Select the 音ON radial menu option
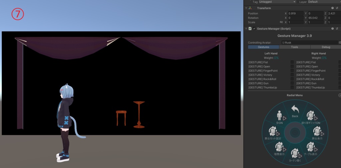The height and width of the screenshot is (168, 341). point(279,117)
